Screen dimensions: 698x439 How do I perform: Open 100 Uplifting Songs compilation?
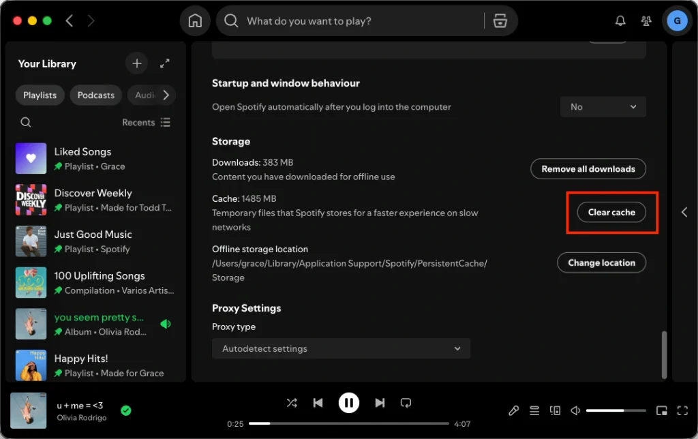(95, 283)
